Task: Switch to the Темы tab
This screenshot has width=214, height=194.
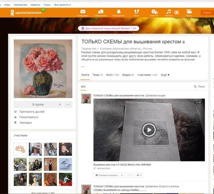Action: click(98, 75)
